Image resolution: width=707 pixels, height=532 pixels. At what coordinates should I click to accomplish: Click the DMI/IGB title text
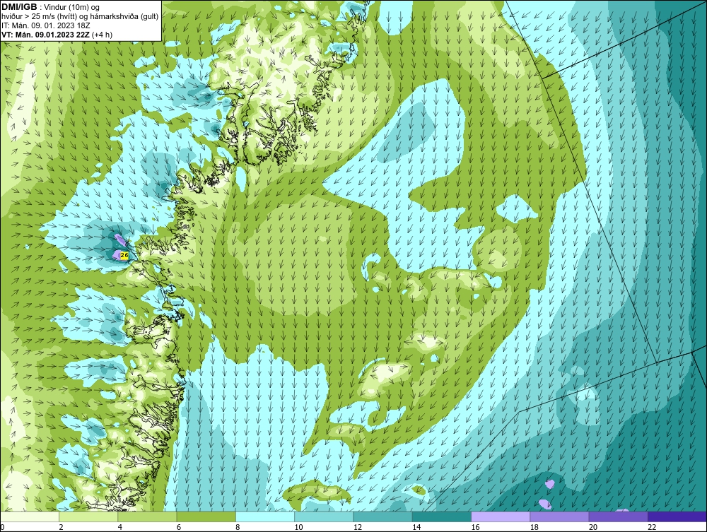(19, 7)
